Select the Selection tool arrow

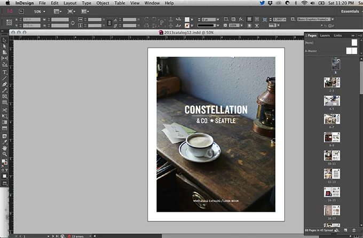(4, 40)
